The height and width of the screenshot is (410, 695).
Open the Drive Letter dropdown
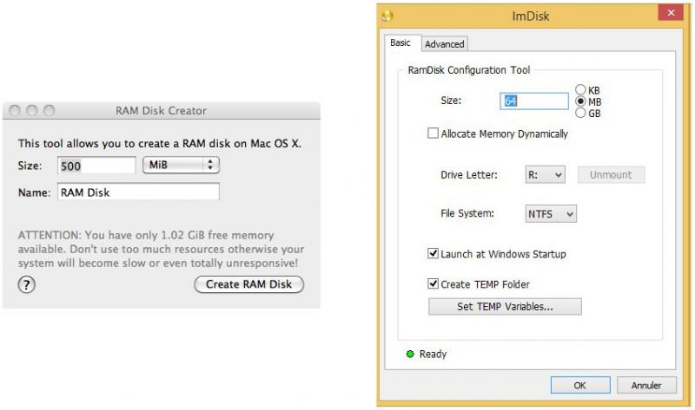[x=546, y=175]
